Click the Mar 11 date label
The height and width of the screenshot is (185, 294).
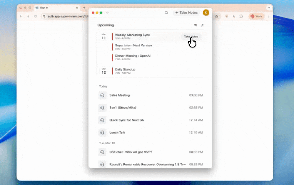[104, 37]
